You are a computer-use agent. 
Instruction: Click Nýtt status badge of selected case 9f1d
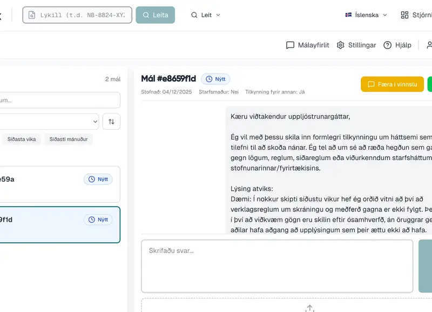point(98,220)
